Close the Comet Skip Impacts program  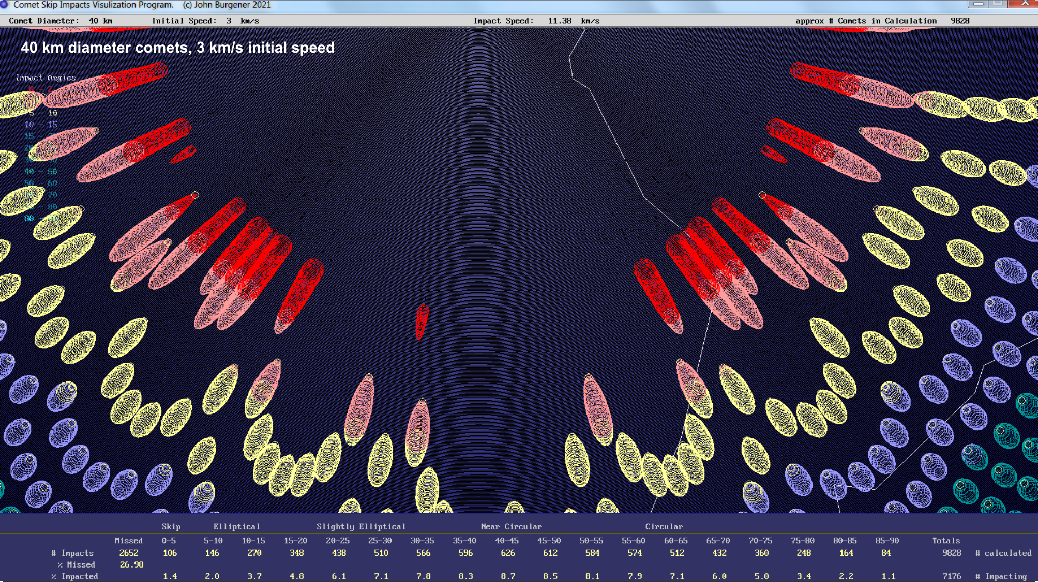(1025, 4)
